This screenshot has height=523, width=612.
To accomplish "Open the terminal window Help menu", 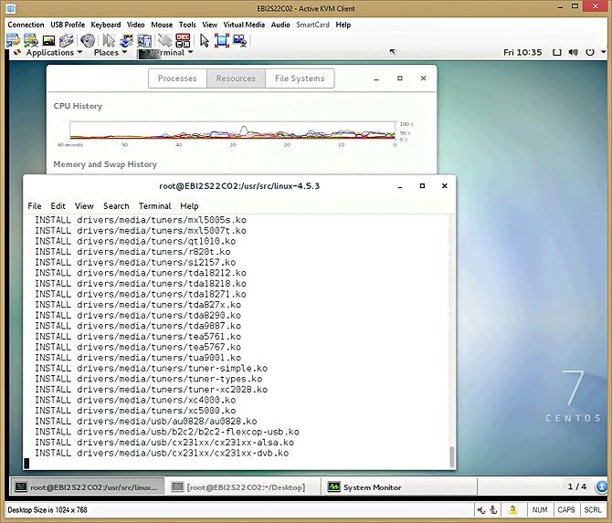I will tap(189, 206).
